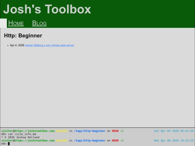
Task: Click the Sat Apr 04 2026 04:41:56 timestamp
Action: coord(174,131)
